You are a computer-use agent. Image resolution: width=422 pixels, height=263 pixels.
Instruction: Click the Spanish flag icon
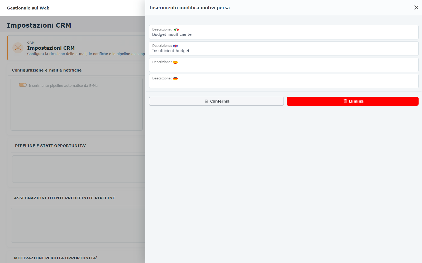pos(175,62)
